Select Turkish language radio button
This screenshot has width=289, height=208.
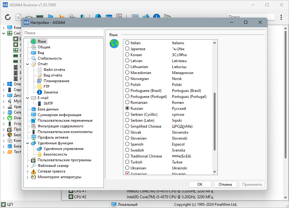pos(127,162)
